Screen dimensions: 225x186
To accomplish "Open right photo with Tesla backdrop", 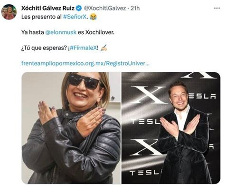I will (171, 128).
